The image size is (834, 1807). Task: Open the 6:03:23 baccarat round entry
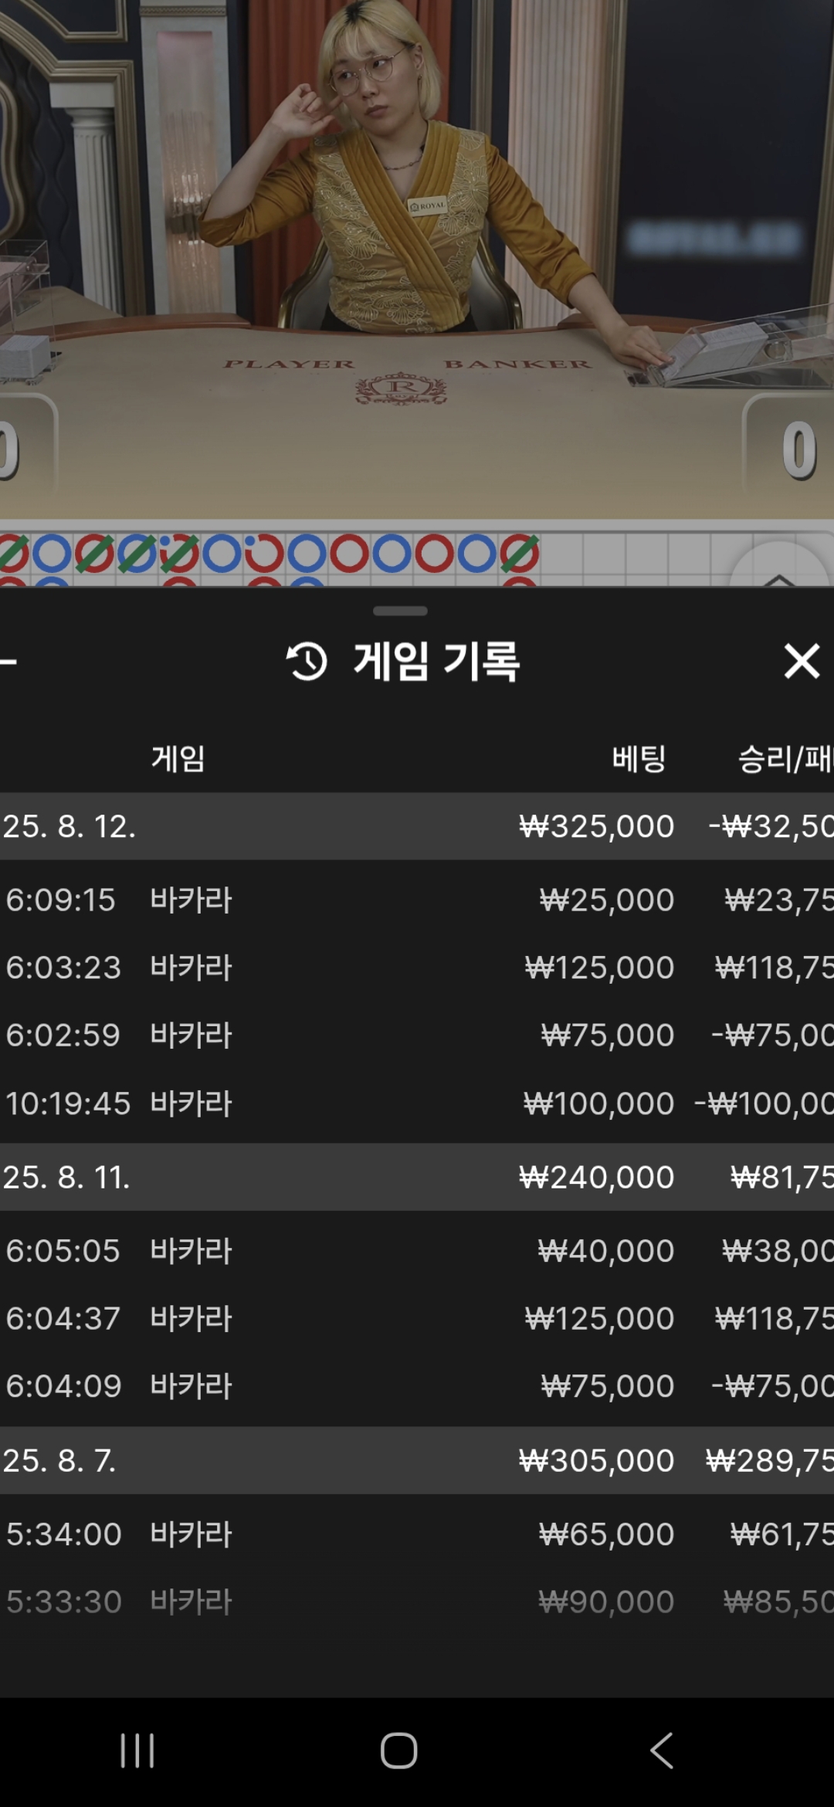417,968
